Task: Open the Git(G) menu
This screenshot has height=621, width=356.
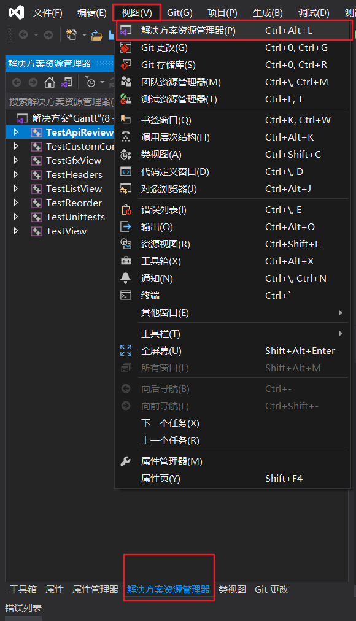Action: pos(180,13)
